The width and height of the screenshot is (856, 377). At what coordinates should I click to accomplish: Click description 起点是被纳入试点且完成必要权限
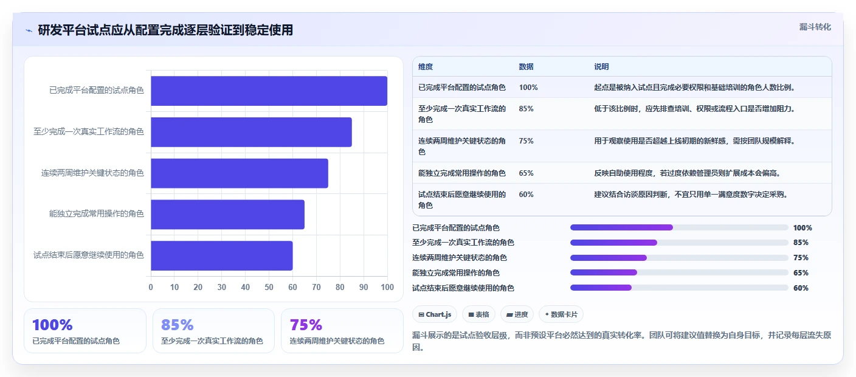click(x=695, y=88)
